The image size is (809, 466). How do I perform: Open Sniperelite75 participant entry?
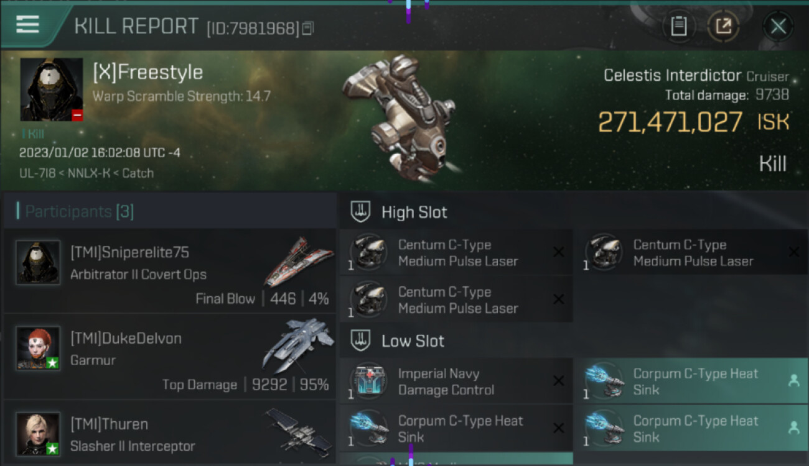click(169, 270)
